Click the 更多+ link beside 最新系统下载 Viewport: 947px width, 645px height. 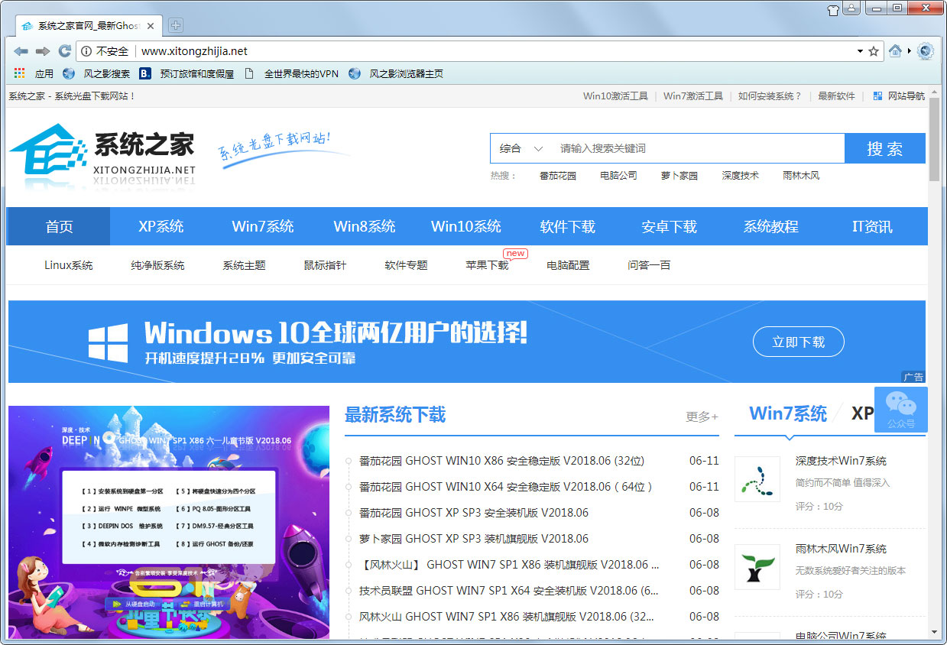(702, 416)
